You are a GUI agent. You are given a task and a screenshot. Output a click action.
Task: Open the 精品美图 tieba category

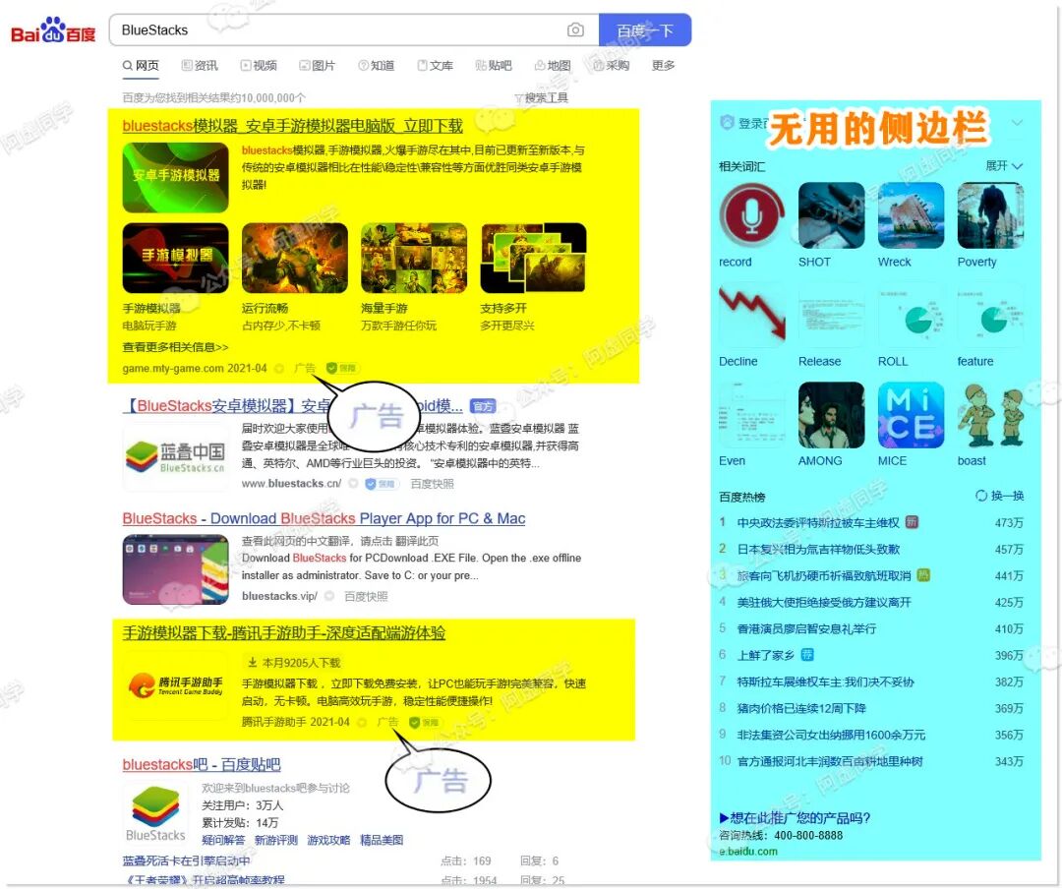click(382, 840)
